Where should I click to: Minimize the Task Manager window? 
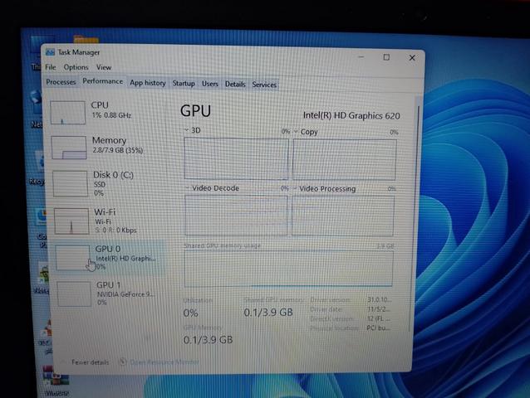361,57
